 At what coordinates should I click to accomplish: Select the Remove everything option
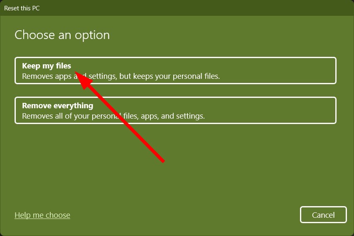[x=175, y=110]
